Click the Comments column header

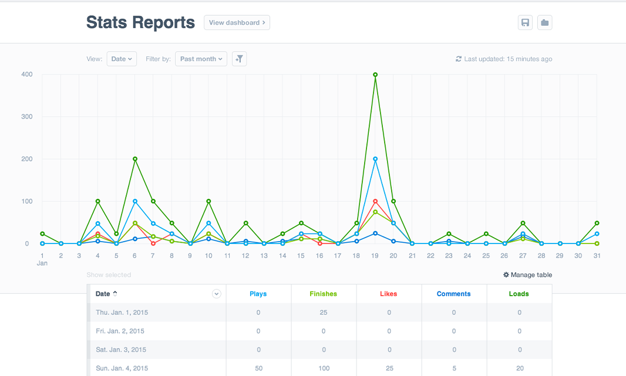(x=454, y=294)
